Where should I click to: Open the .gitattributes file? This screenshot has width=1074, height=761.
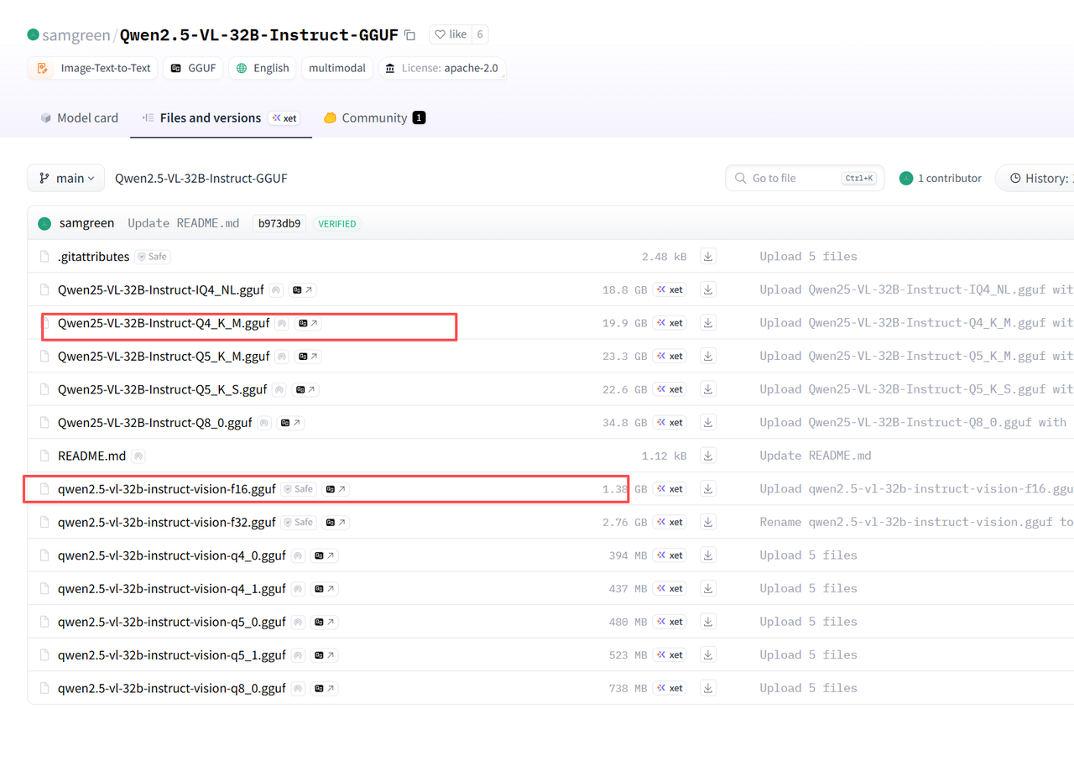(93, 256)
